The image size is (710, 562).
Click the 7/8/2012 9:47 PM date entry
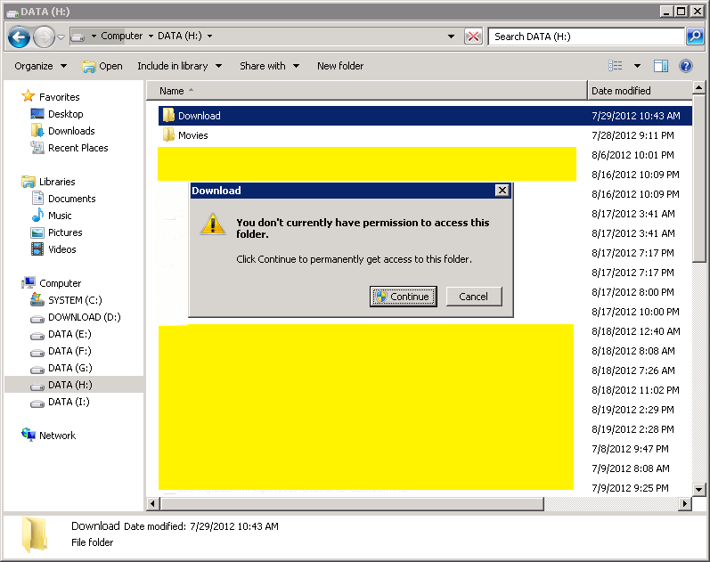[630, 449]
